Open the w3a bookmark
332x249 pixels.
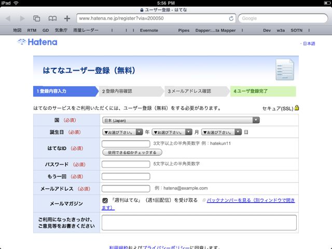(281, 30)
